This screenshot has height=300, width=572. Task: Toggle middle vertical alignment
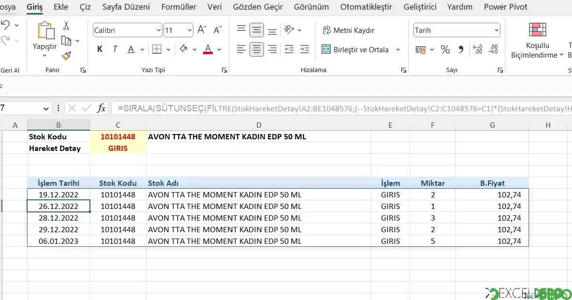(x=257, y=30)
